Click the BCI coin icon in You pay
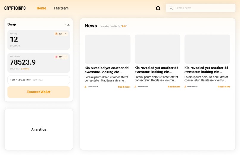 pyautogui.click(x=56, y=34)
